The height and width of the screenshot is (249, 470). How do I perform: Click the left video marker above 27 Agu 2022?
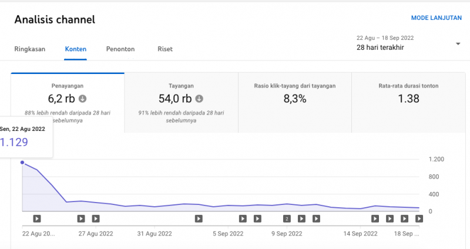81,218
